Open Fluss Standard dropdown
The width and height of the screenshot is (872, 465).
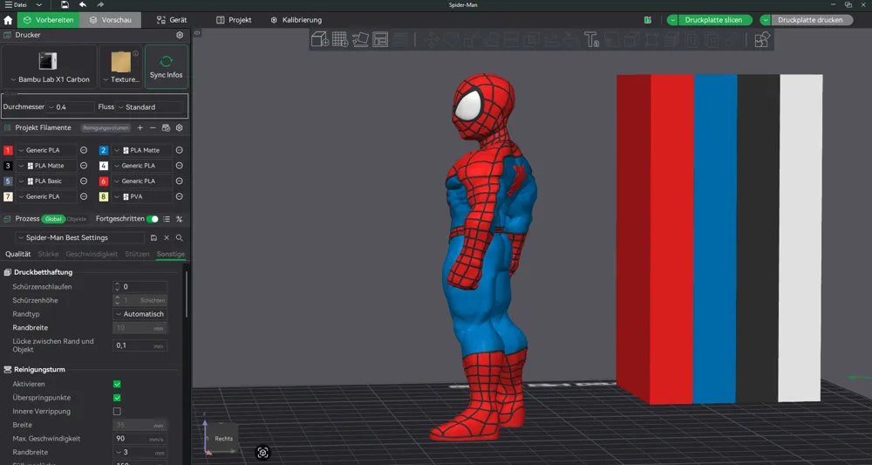149,107
